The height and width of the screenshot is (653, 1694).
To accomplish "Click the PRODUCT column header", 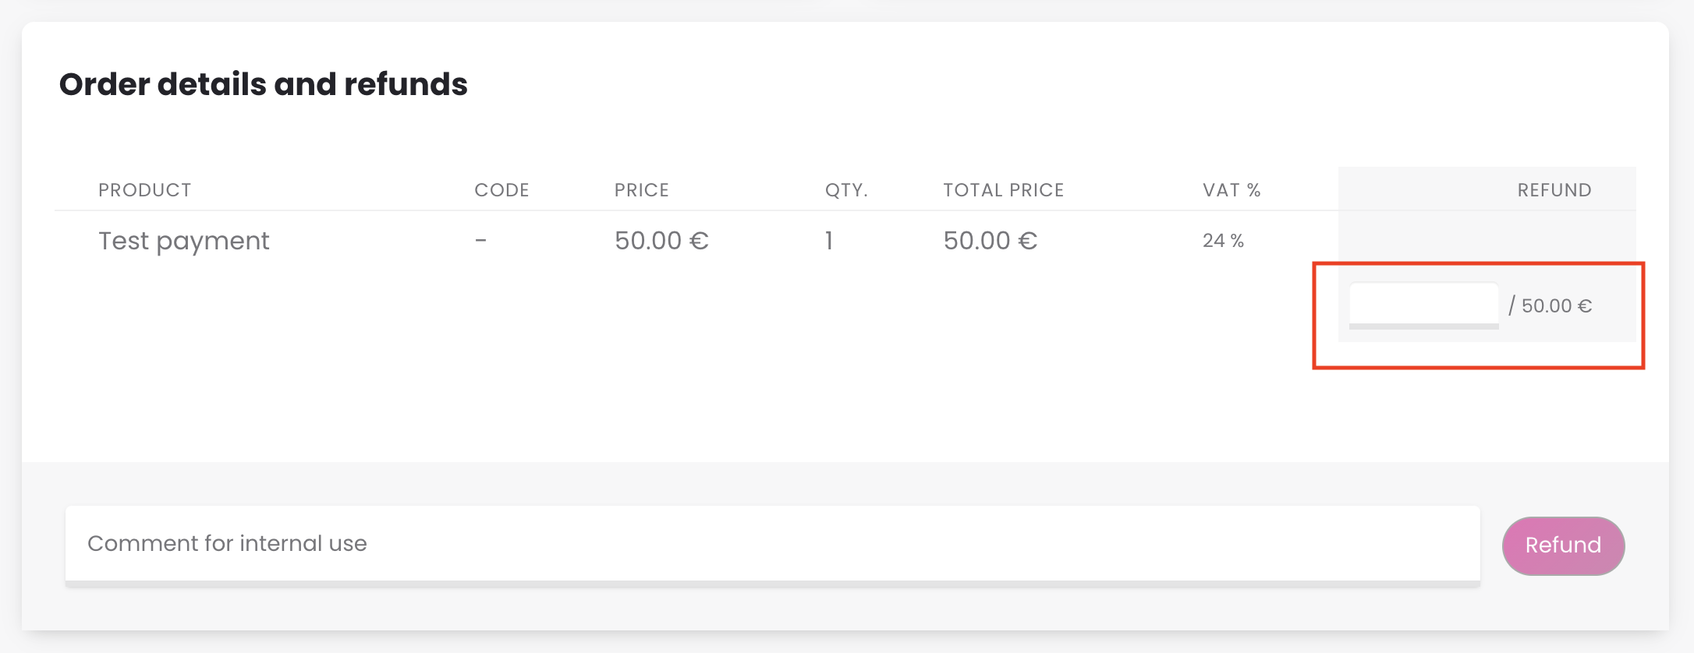I will 144,190.
